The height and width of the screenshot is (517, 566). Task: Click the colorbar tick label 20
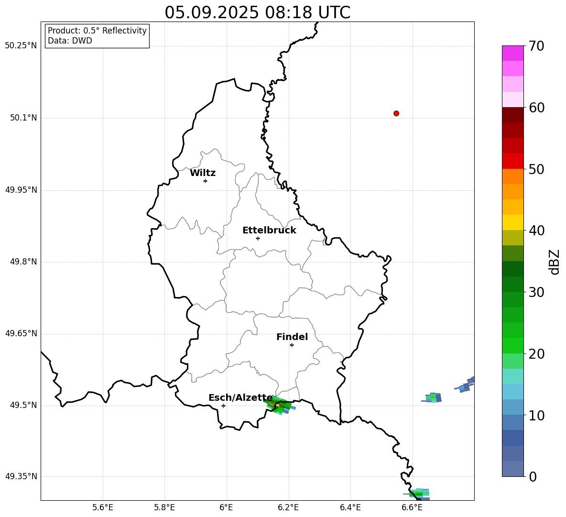(x=536, y=354)
